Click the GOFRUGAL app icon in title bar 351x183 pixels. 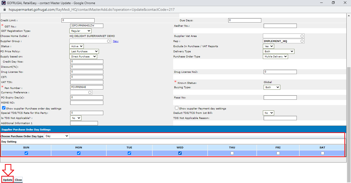coord(3,3)
